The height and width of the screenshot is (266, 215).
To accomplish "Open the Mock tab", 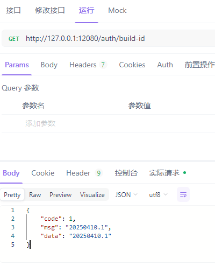I will pos(117,10).
